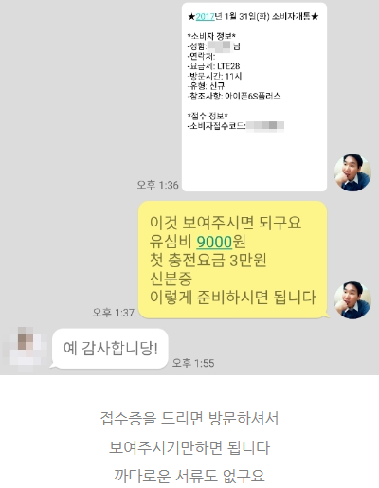Click the 이렇게 준비하시면 됩니다 text
The image size is (379, 488).
click(233, 298)
